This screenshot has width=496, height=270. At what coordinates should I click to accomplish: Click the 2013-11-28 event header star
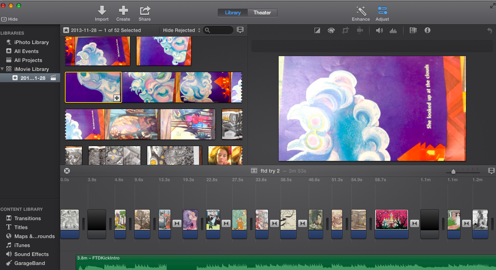click(66, 30)
